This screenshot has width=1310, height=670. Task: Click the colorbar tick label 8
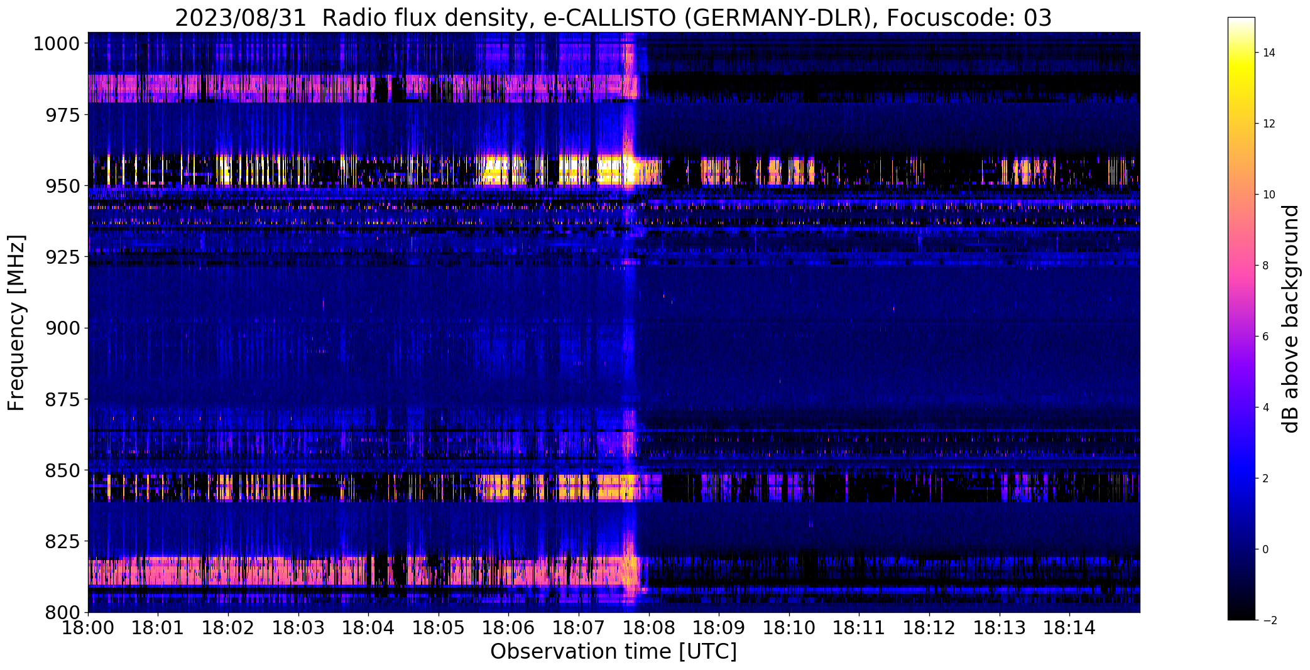[x=1265, y=266]
